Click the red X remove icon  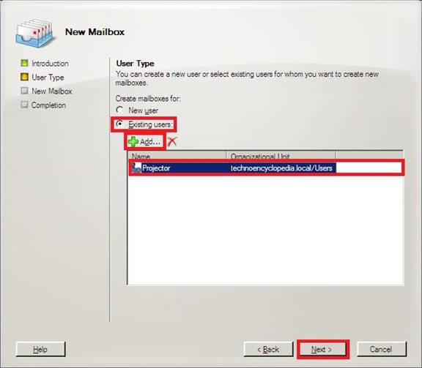[x=172, y=141]
